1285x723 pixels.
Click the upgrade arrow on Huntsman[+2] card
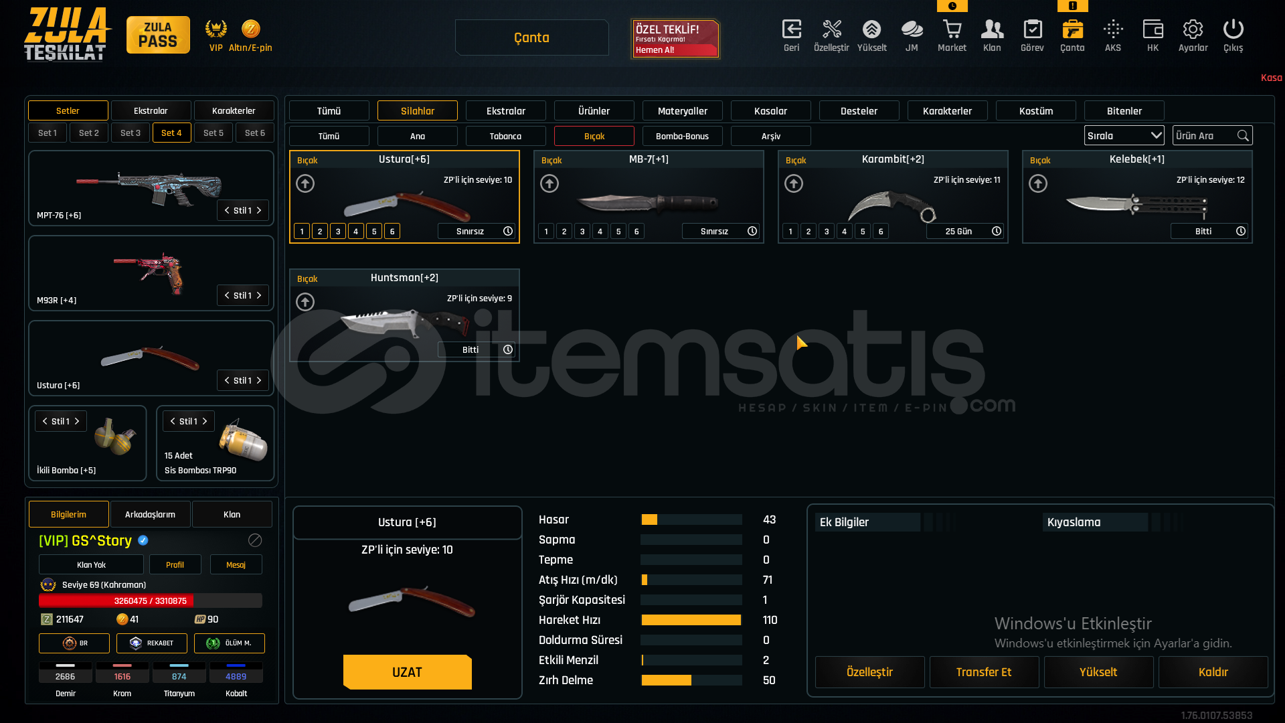pyautogui.click(x=305, y=302)
